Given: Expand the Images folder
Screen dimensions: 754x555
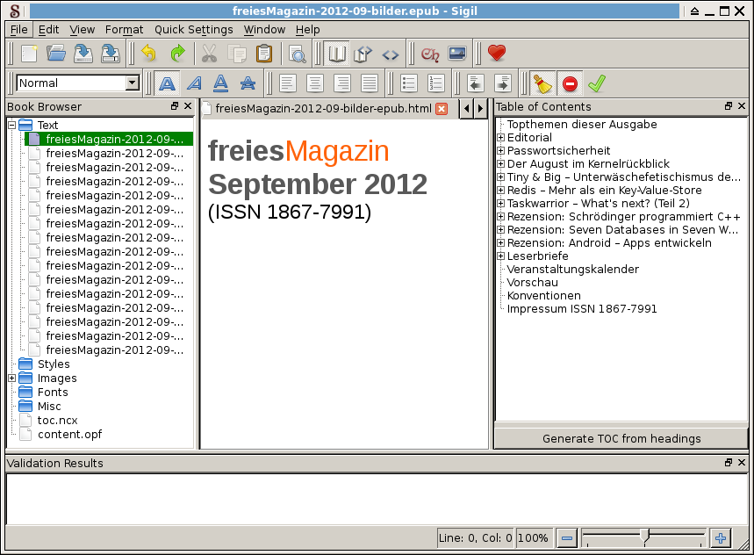Looking at the screenshot, I should (x=12, y=378).
